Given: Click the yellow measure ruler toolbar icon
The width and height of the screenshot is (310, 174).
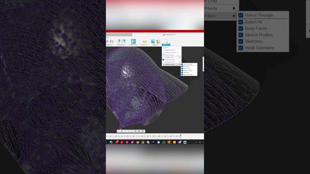Looking at the screenshot, I should click(x=144, y=42).
